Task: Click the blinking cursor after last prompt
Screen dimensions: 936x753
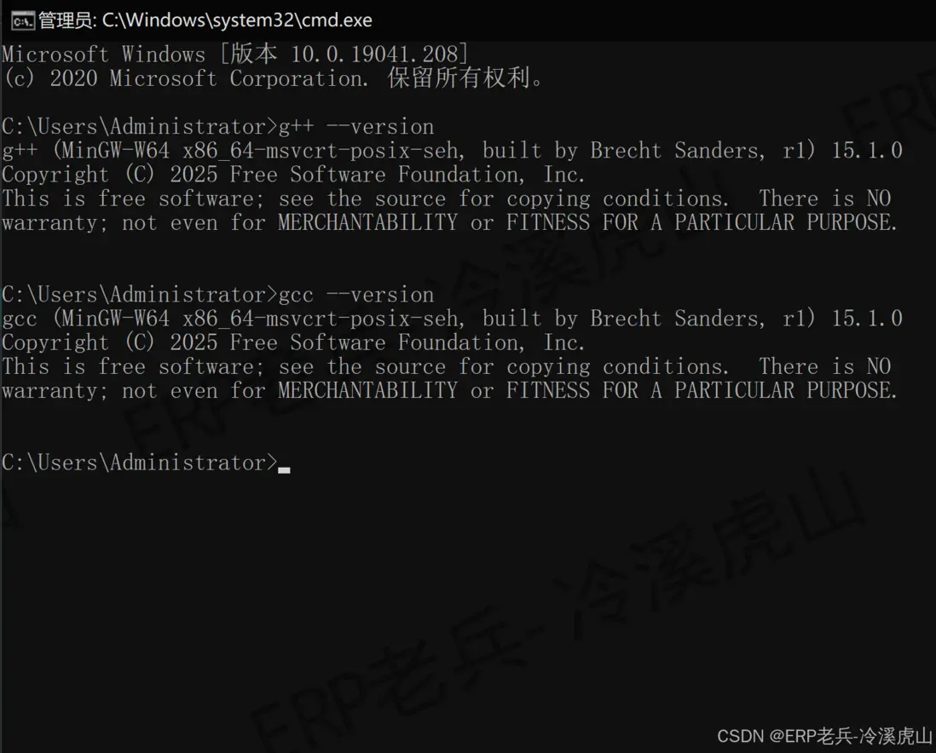Action: coord(284,470)
